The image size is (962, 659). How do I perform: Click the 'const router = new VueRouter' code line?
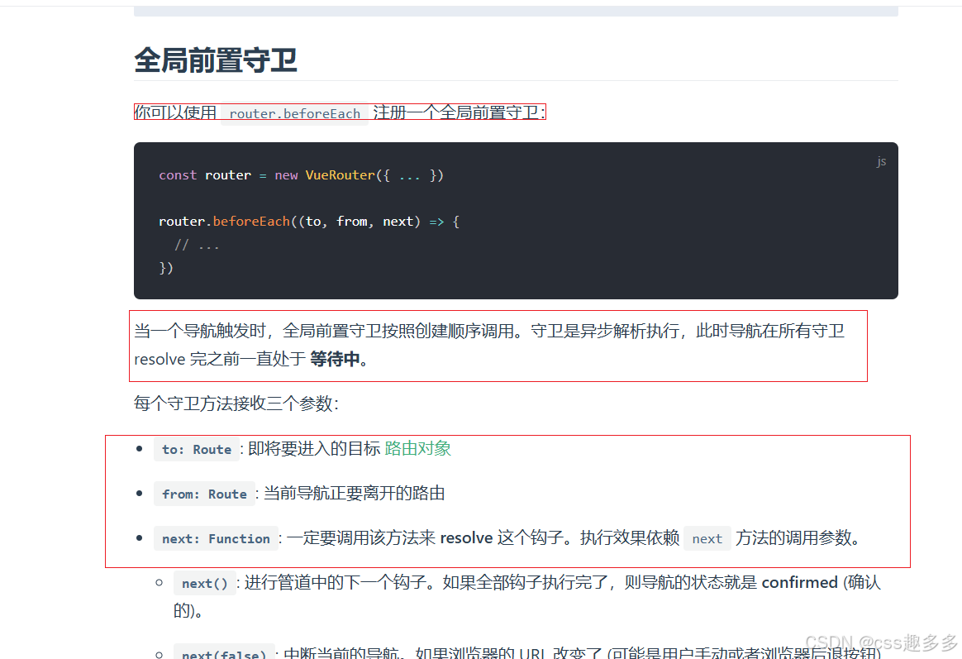301,174
